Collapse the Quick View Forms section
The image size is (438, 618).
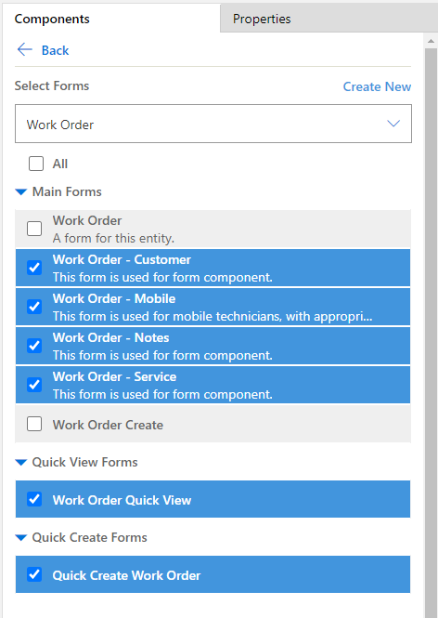tap(20, 462)
